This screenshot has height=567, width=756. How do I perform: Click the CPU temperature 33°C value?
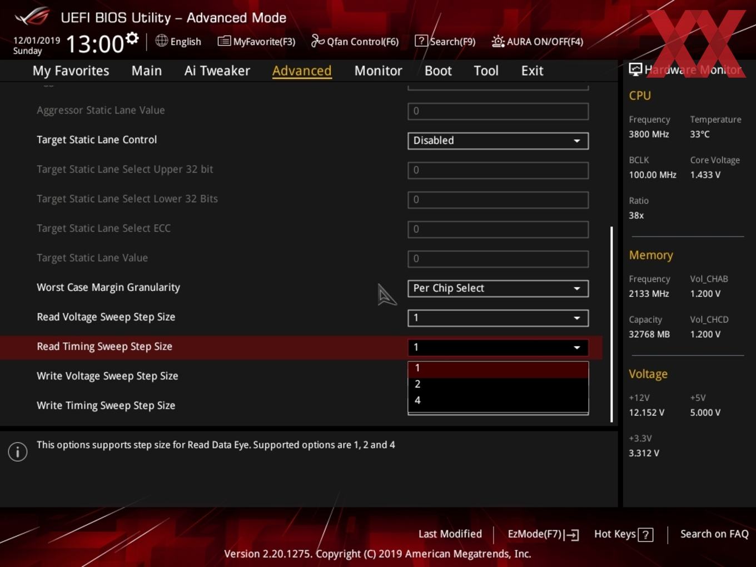click(x=700, y=134)
